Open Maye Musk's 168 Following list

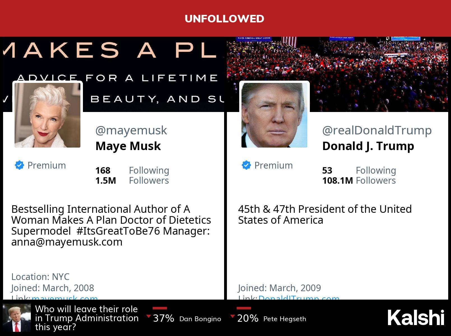(132, 170)
